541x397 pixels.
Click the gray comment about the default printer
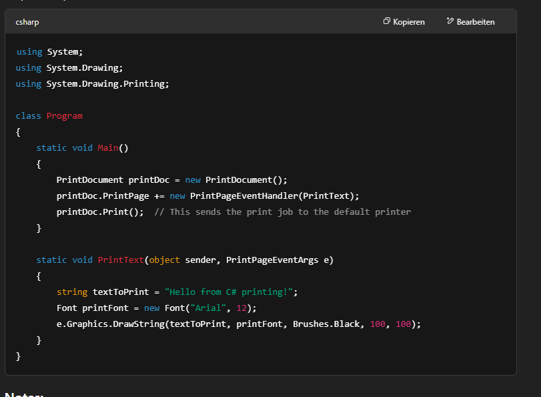pos(283,212)
